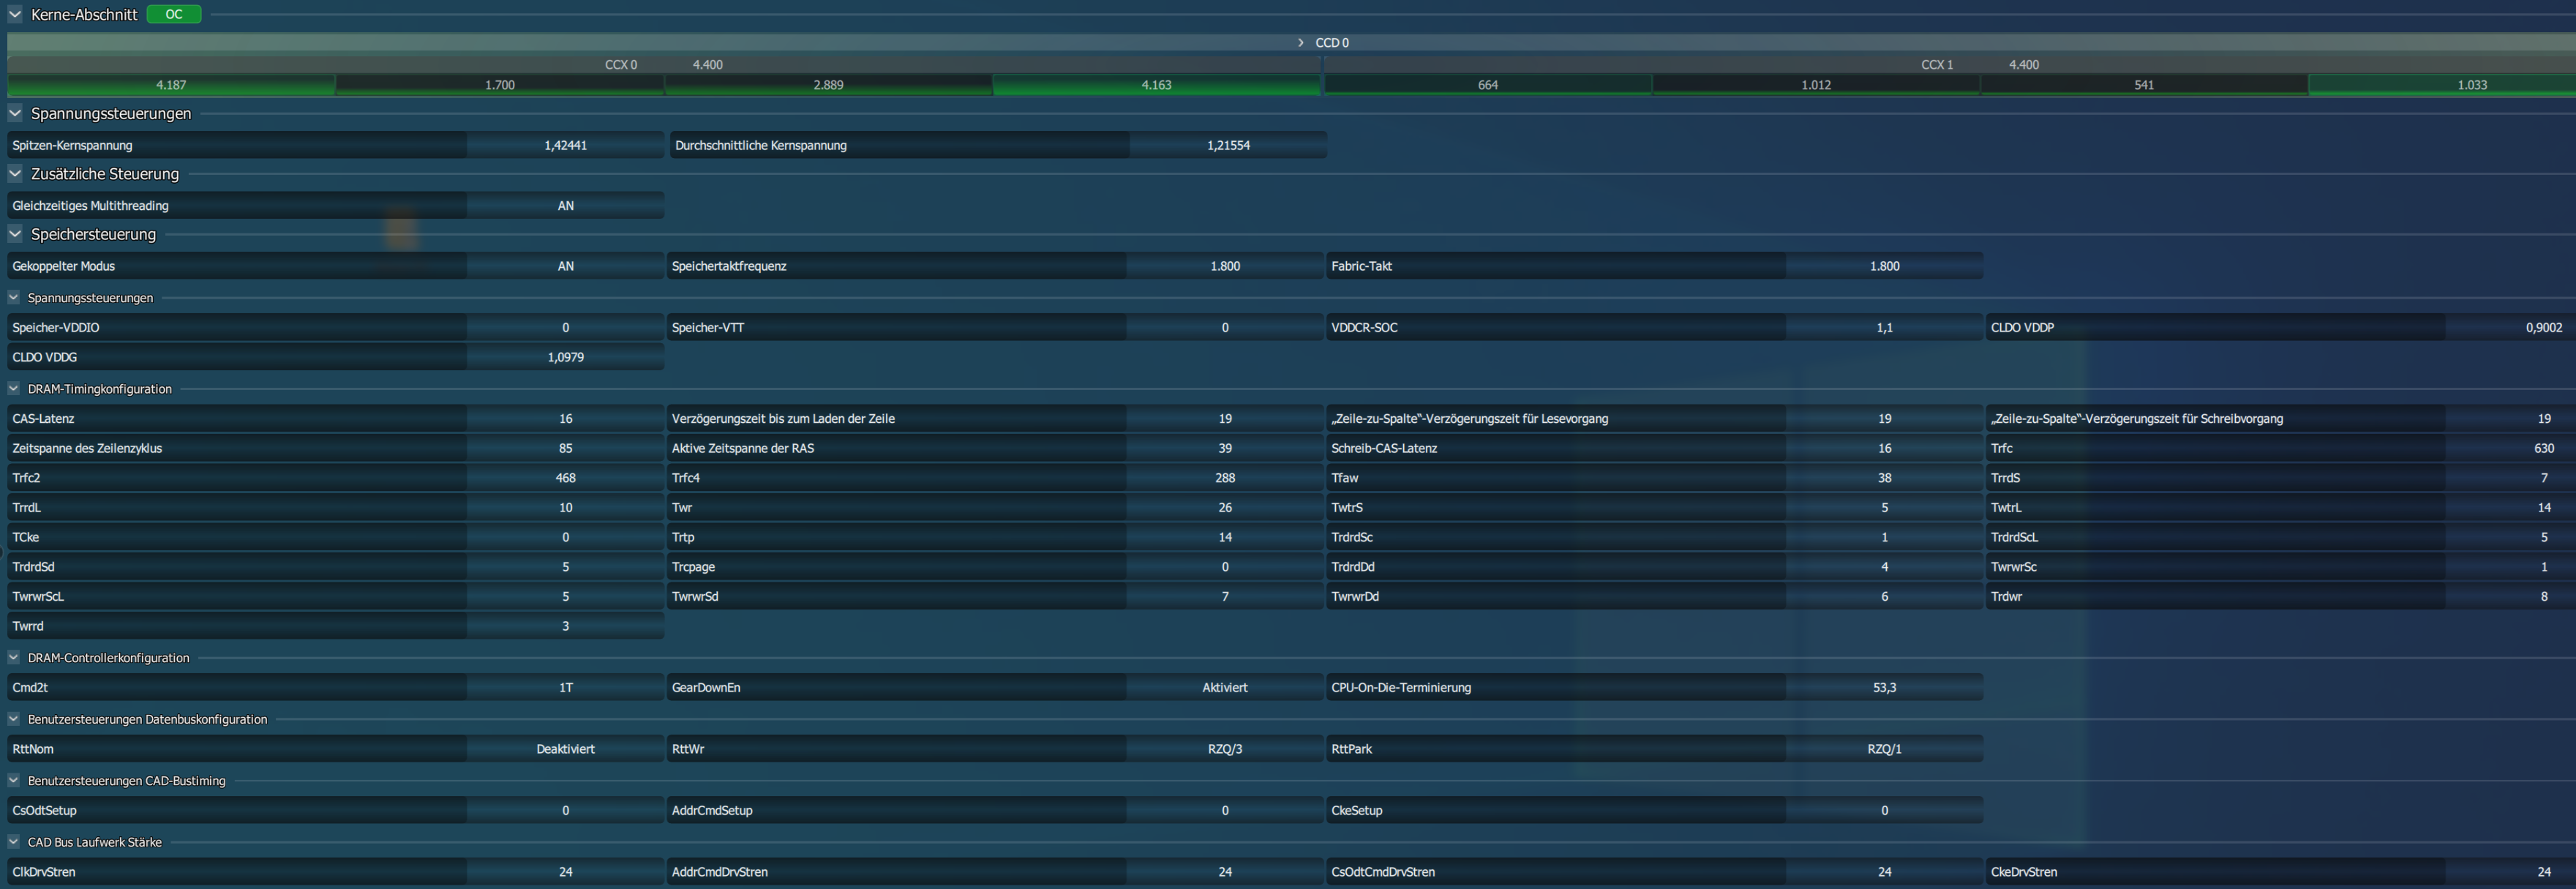Collapse the Zusätzliche Steuerung section chevron
The height and width of the screenshot is (889, 2576).
15,173
